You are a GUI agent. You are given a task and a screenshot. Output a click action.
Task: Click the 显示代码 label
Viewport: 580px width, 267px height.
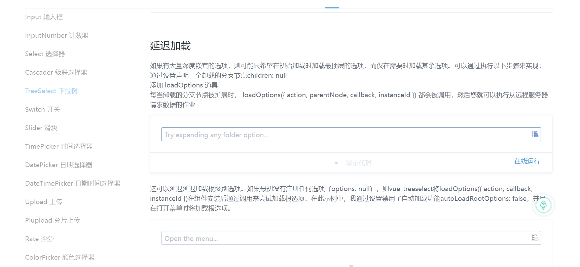point(359,163)
